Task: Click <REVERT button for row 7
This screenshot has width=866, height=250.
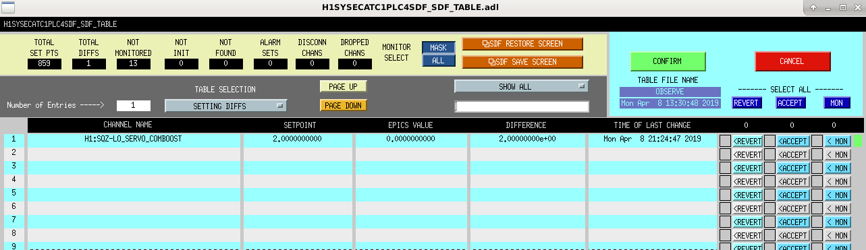Action: pyautogui.click(x=747, y=222)
